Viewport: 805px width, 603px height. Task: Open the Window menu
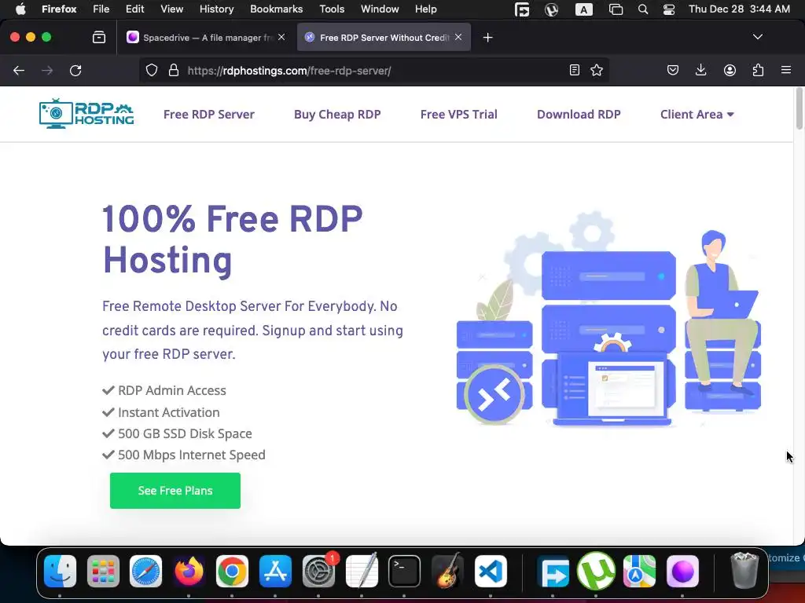tap(380, 9)
